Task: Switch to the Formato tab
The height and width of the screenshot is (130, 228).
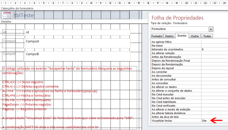Action: (x=157, y=36)
